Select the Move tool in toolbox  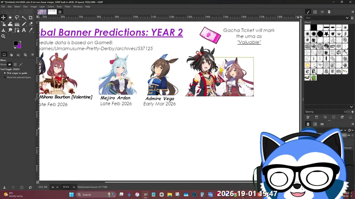3,17
